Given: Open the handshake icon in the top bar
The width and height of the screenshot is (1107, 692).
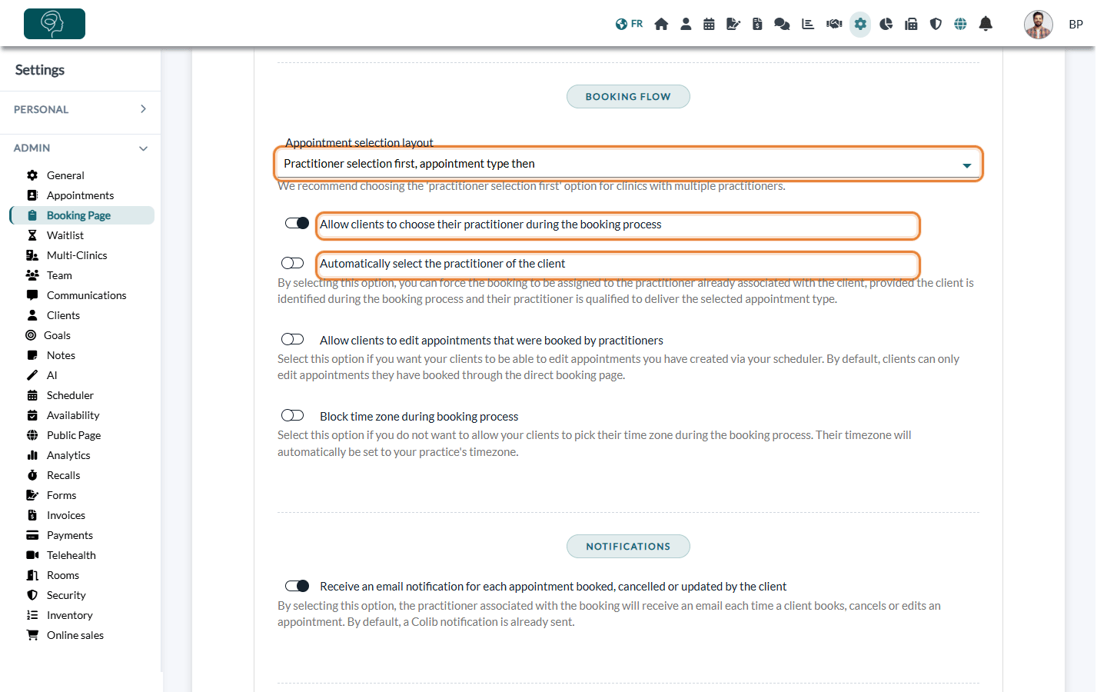Looking at the screenshot, I should pyautogui.click(x=834, y=24).
